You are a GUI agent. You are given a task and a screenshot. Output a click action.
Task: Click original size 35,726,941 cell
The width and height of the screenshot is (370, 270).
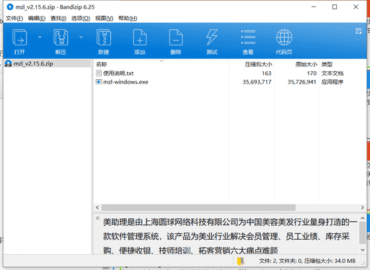(301, 82)
